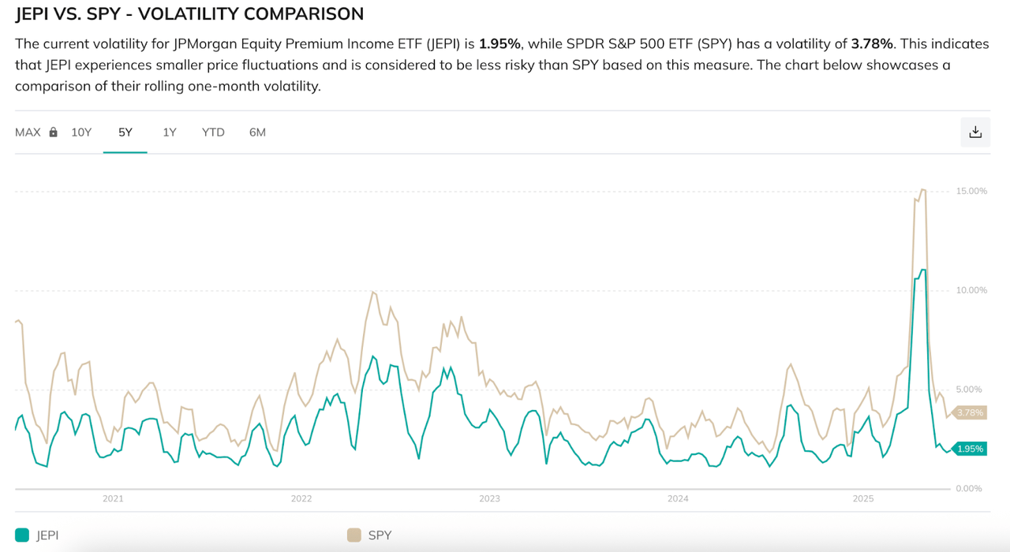
Task: Click the JEPI legend text label
Action: tap(49, 535)
